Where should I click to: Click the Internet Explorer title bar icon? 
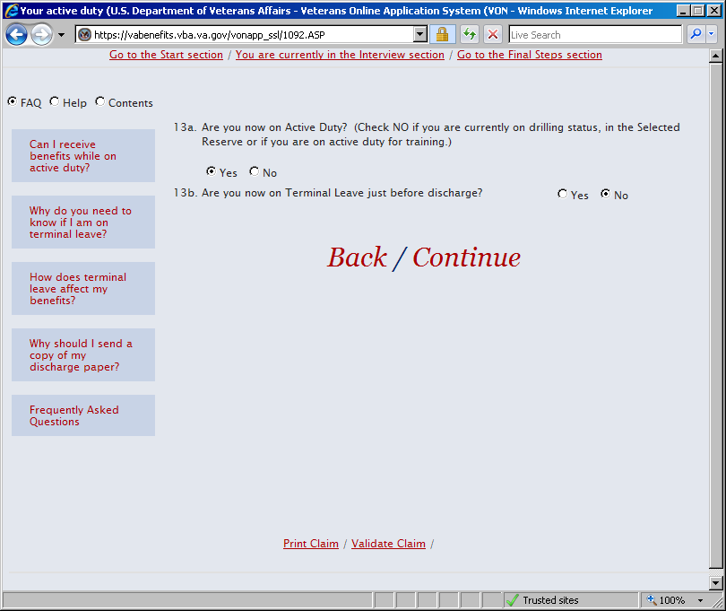(11, 10)
